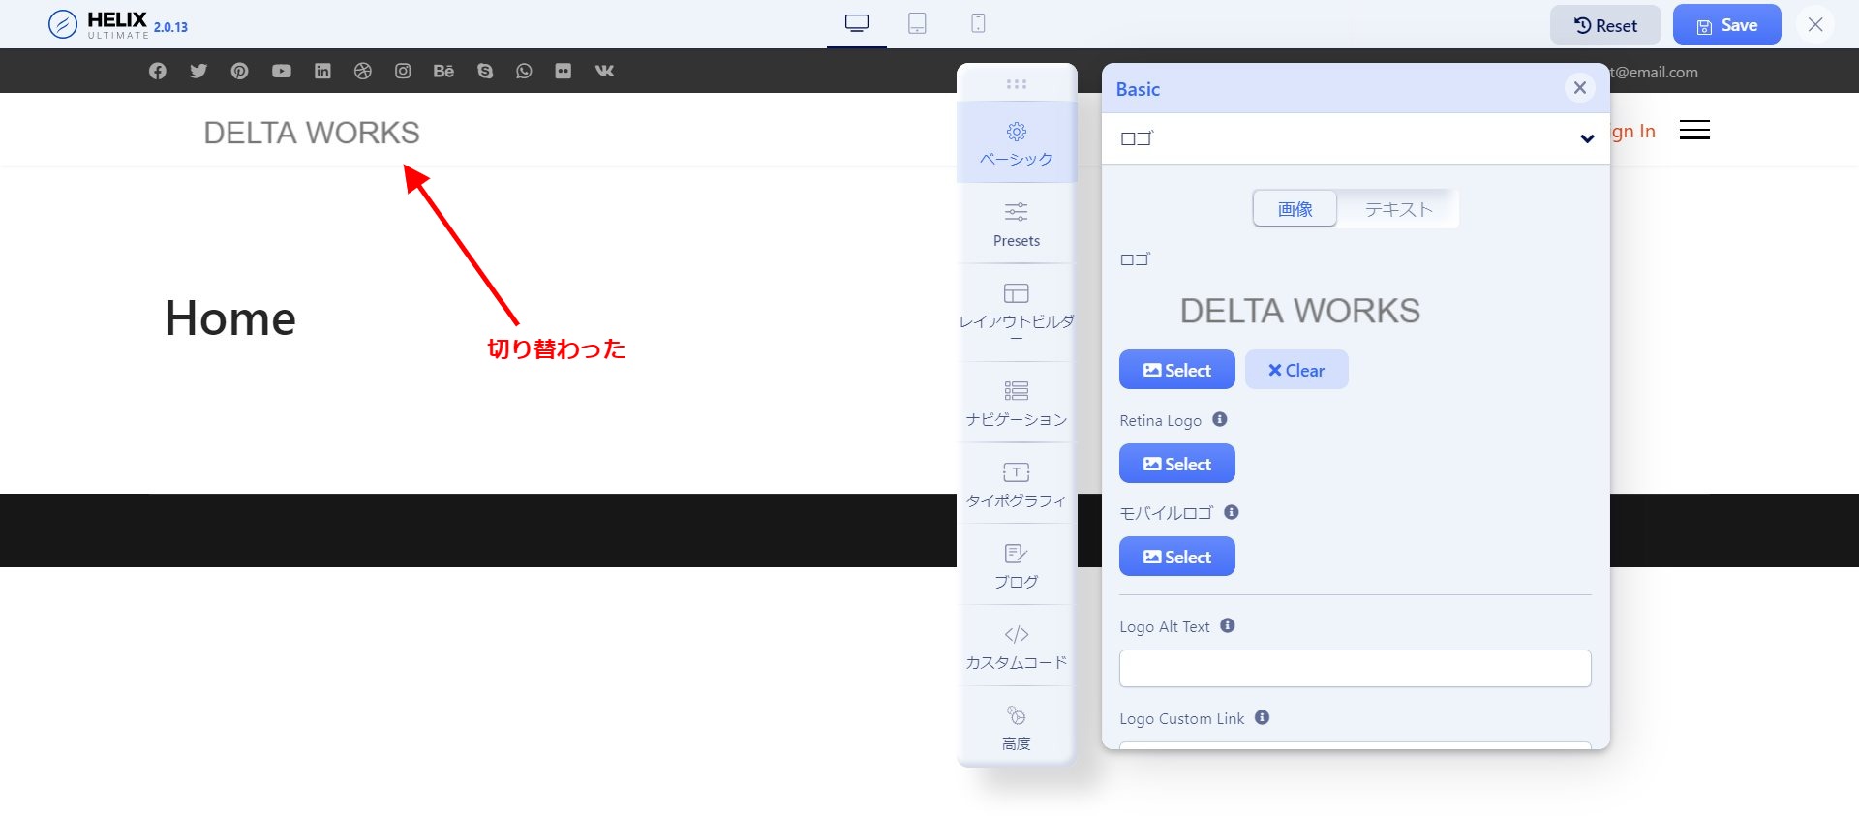The image size is (1859, 816).
Task: Click the DELTA WORKS logo preview thumbnail
Action: (1299, 311)
